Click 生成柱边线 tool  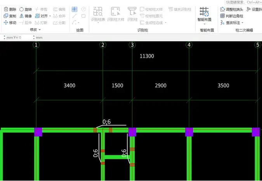click(x=151, y=23)
